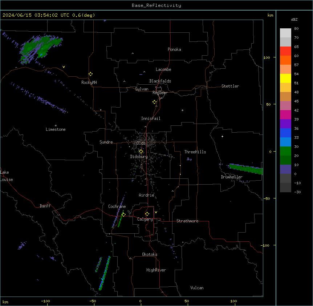The width and height of the screenshot is (313, 306).
Task: Choose the orange 57-60 dBZ legend swatch
Action: 285,60
